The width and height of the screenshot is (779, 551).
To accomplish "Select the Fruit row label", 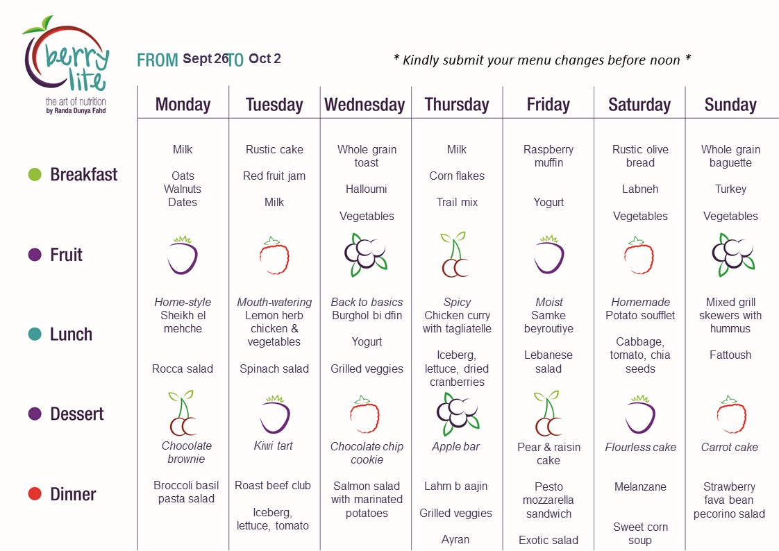I will pos(67,255).
